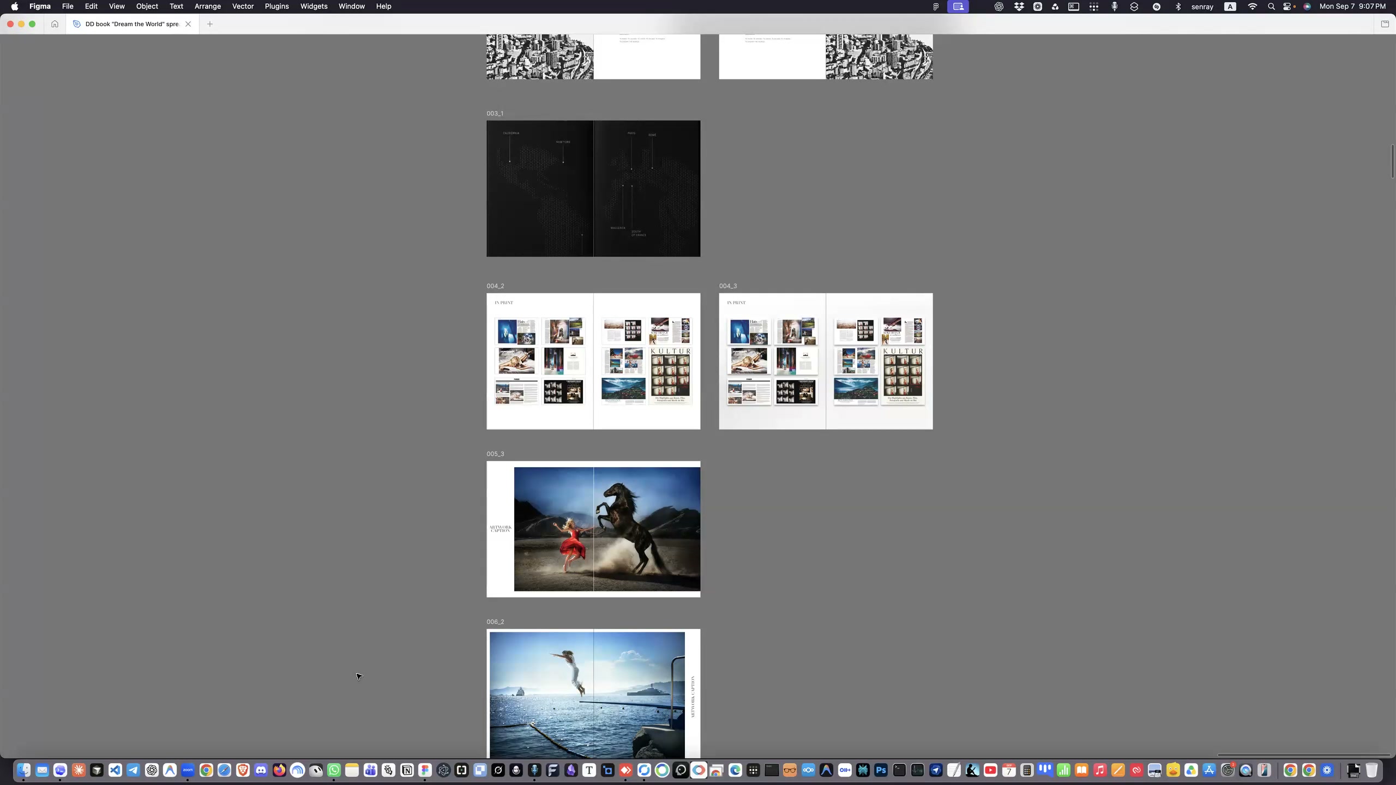Switch to the 'DD book Dream the World' tab
Screen dimensions: 1396x785
pos(132,24)
